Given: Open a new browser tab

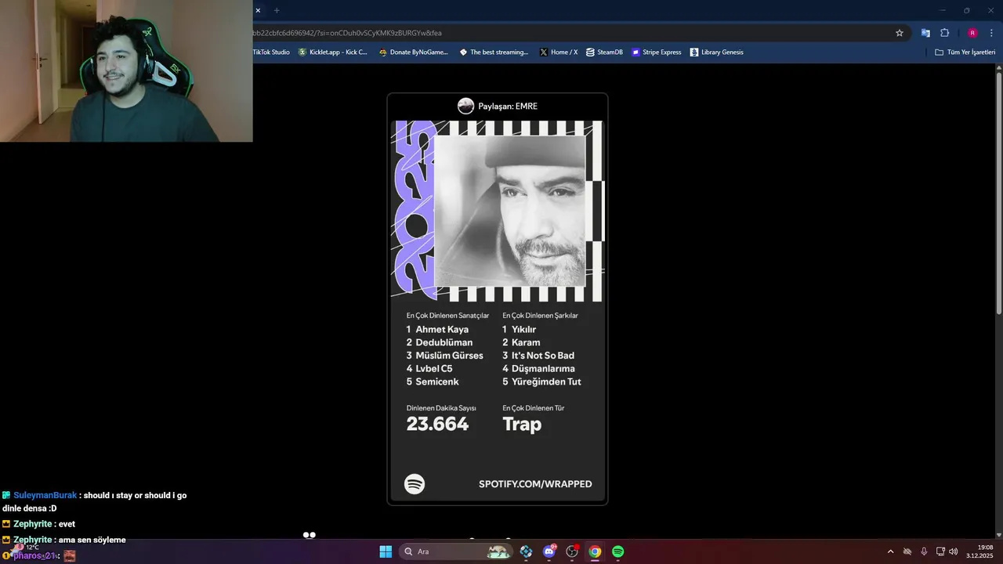Looking at the screenshot, I should [277, 10].
